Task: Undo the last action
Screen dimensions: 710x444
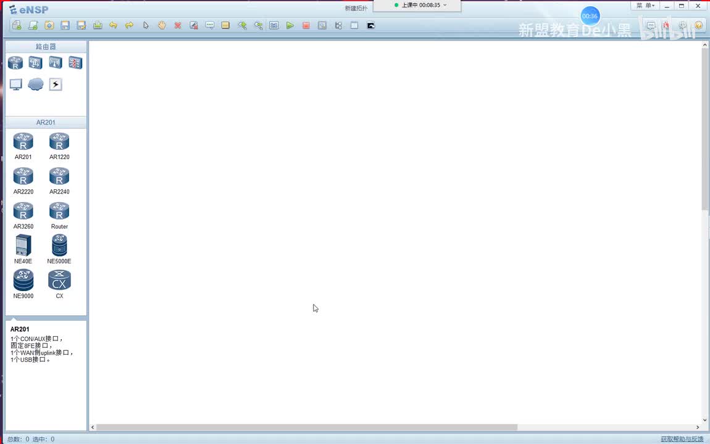Action: [113, 25]
